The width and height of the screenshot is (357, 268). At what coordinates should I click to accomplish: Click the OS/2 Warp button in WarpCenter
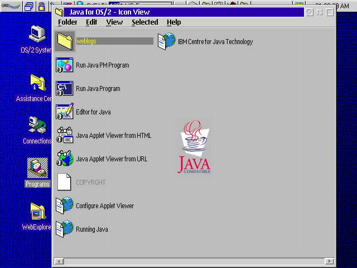[11, 6]
